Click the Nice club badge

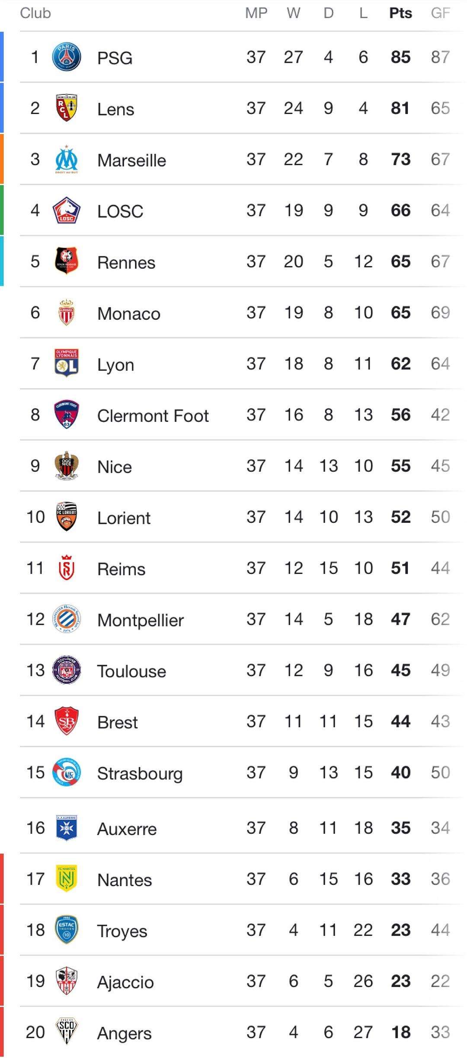point(67,466)
